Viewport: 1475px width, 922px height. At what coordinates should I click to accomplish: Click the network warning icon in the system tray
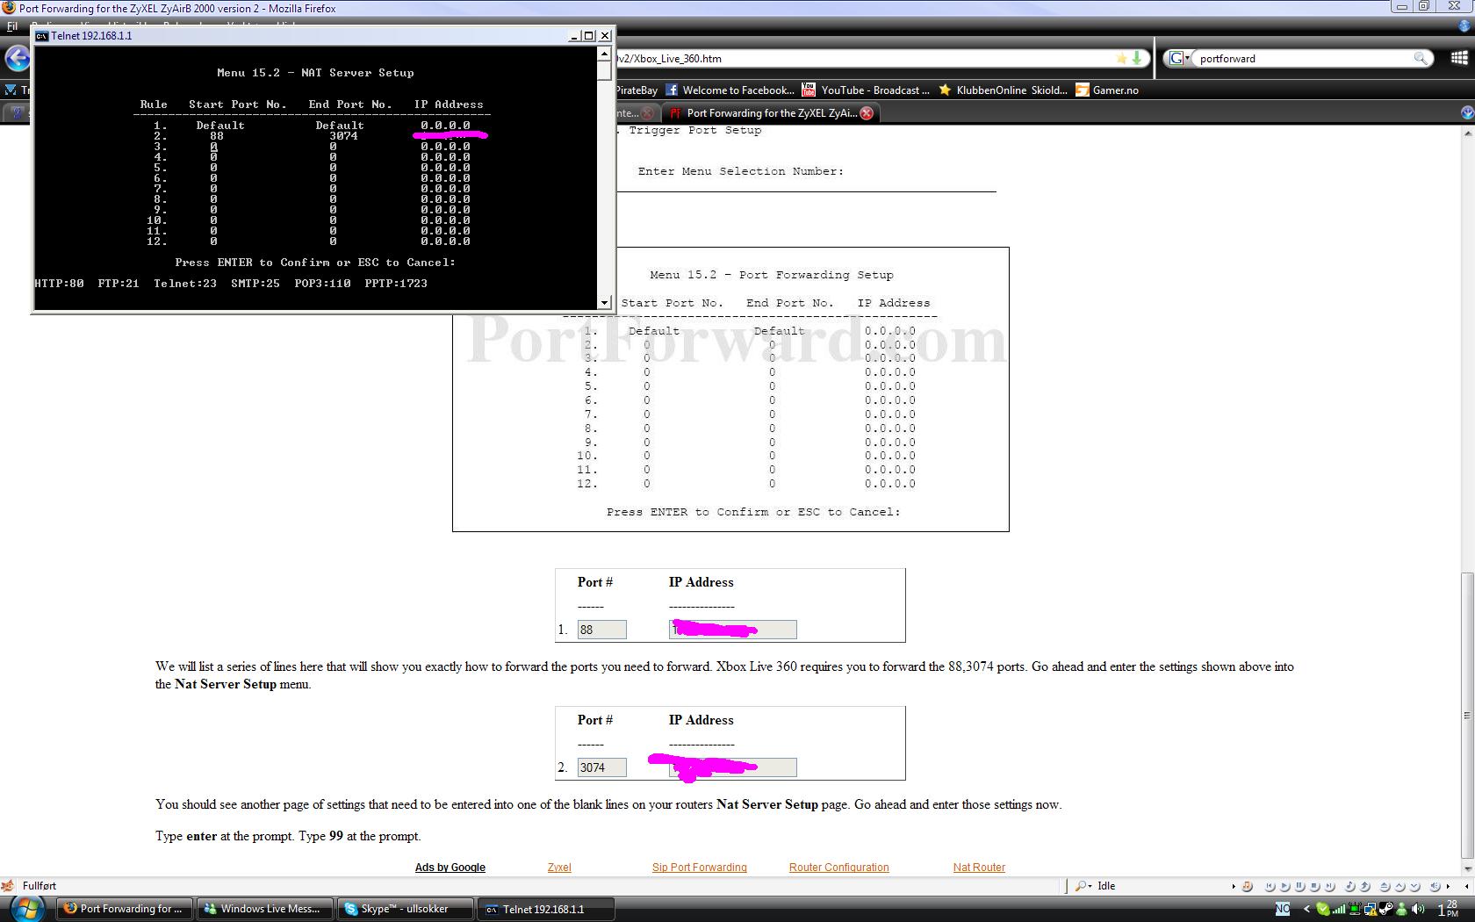coord(1371,909)
